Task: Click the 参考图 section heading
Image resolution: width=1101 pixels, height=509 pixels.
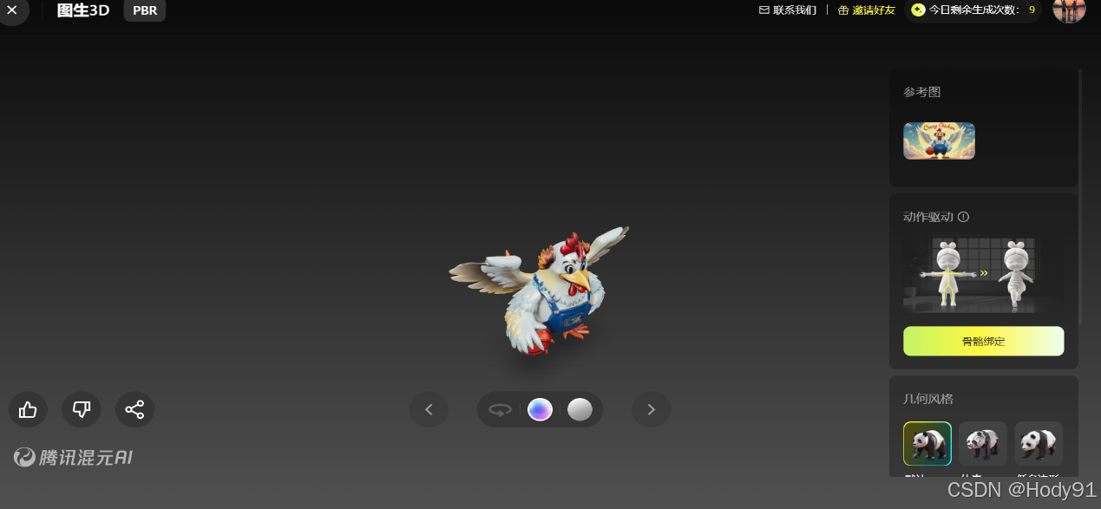Action: (921, 91)
